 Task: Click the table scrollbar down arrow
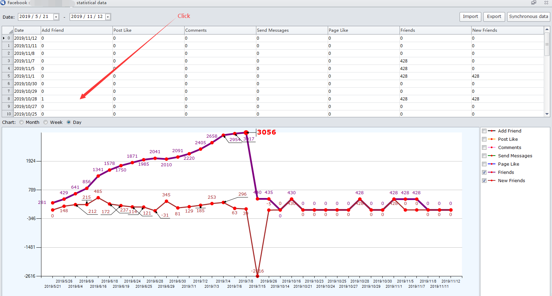[x=547, y=114]
